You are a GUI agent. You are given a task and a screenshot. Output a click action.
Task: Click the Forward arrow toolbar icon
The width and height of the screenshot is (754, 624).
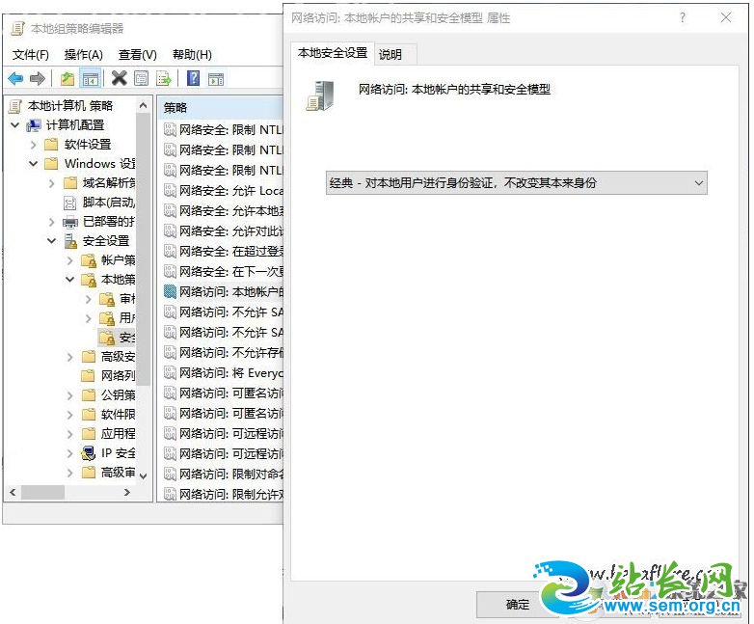[x=37, y=78]
